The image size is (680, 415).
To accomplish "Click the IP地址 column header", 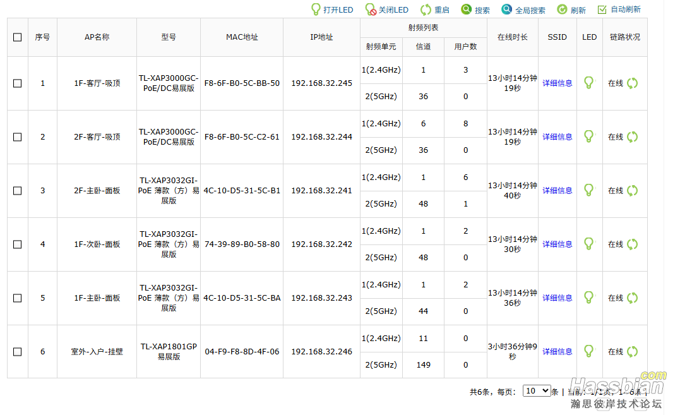I will point(322,37).
